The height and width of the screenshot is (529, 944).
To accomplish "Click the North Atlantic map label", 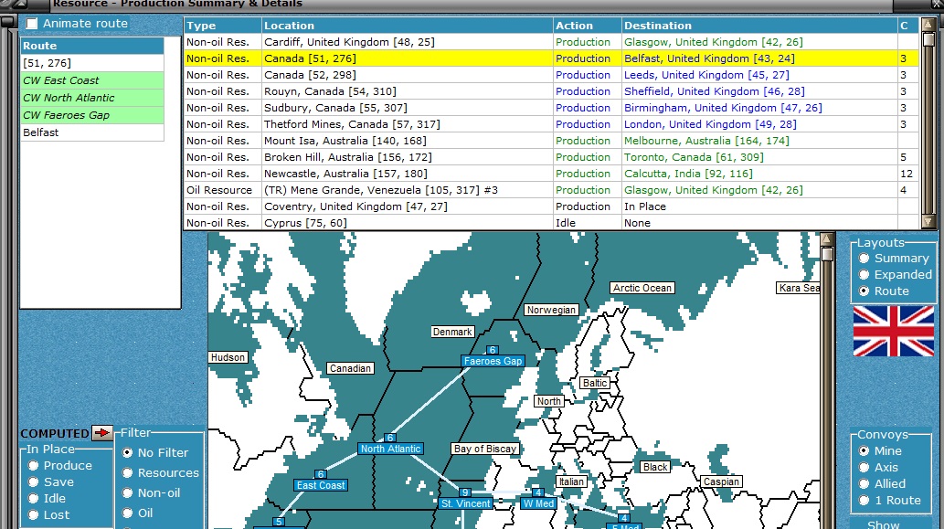I will (x=391, y=449).
